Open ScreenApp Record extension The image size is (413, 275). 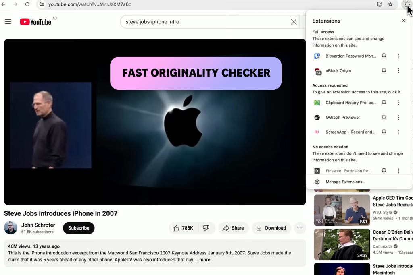click(x=350, y=132)
